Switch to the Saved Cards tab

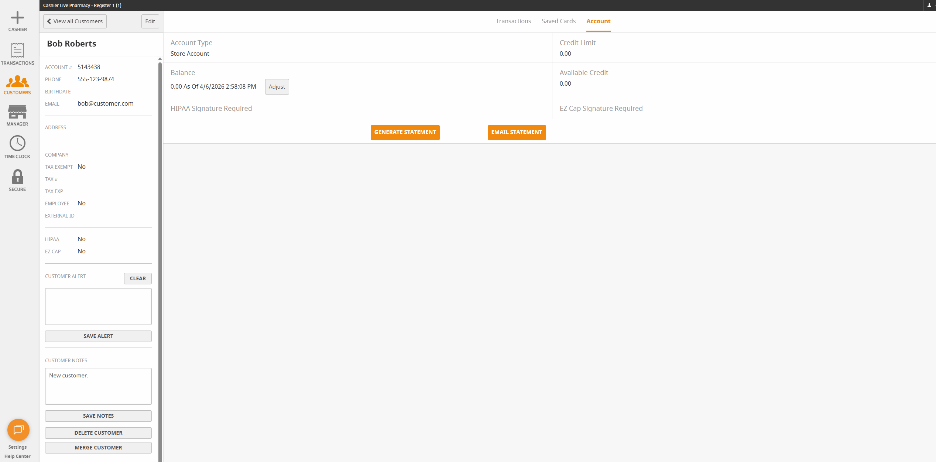click(x=559, y=21)
